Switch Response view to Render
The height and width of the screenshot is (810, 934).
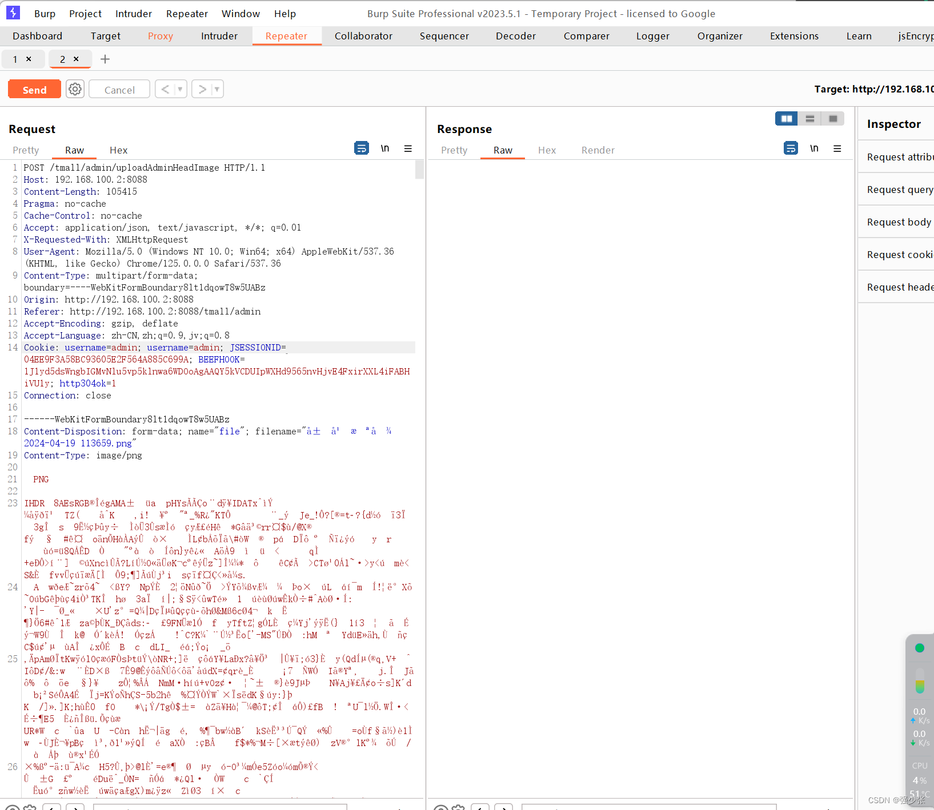pyautogui.click(x=598, y=150)
